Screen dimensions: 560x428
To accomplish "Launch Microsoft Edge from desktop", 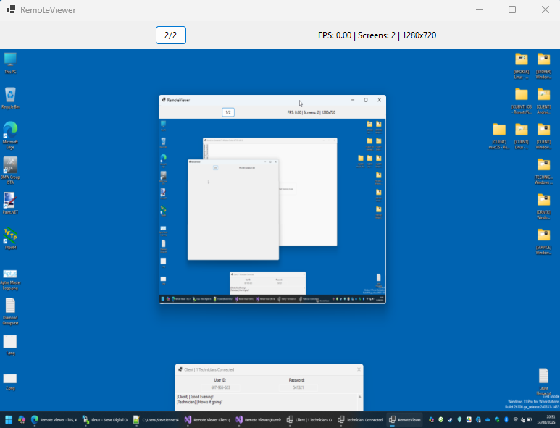I will pyautogui.click(x=10, y=135).
